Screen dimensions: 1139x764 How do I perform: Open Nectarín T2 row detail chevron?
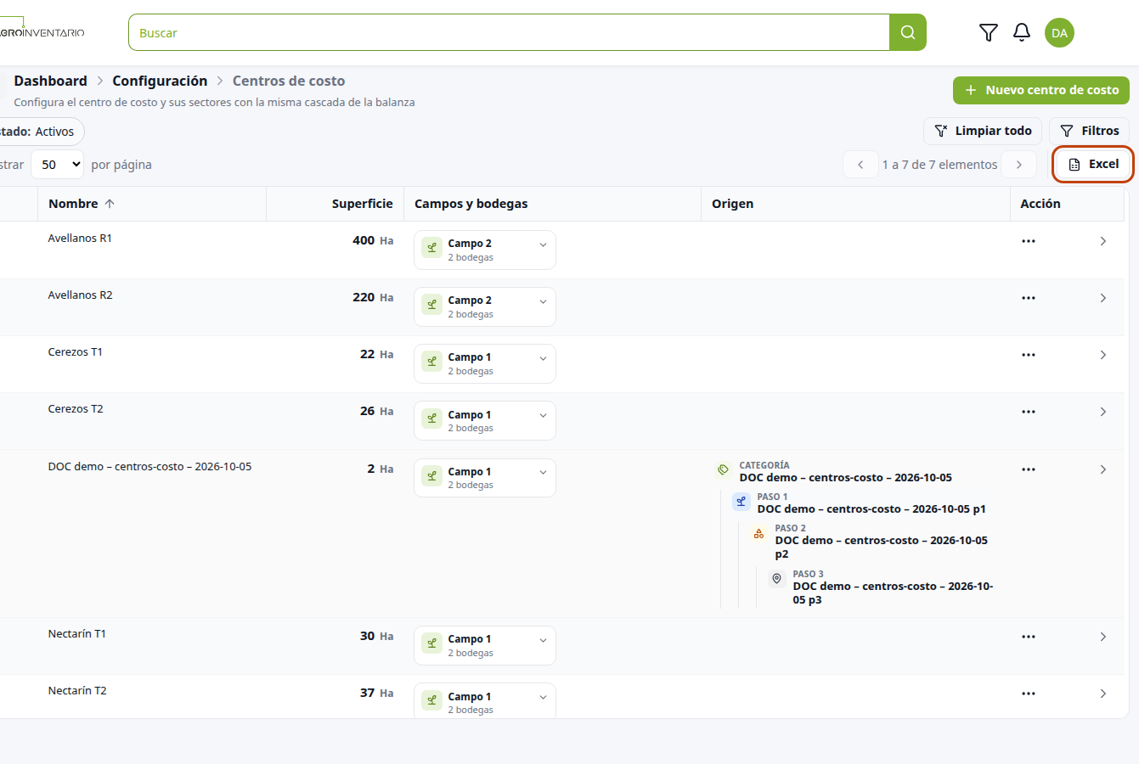pyautogui.click(x=1103, y=694)
